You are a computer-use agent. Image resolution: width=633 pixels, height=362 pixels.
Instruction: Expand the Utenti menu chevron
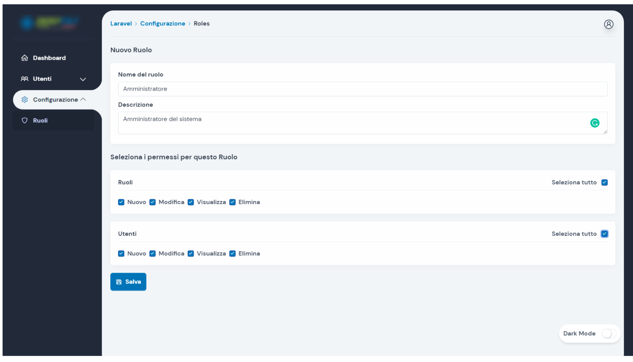pos(83,79)
